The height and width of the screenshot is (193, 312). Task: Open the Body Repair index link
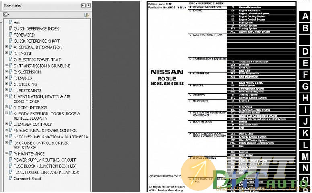246,155
